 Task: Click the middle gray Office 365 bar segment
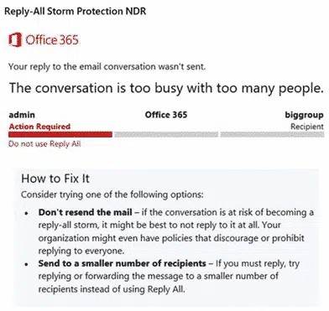(166, 135)
